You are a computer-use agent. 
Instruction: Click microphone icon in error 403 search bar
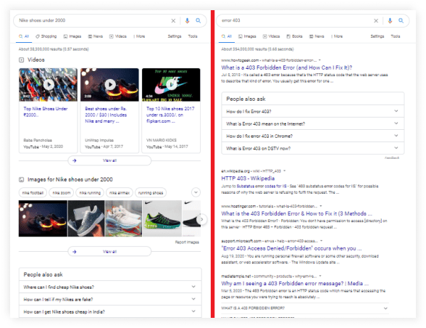[390, 21]
